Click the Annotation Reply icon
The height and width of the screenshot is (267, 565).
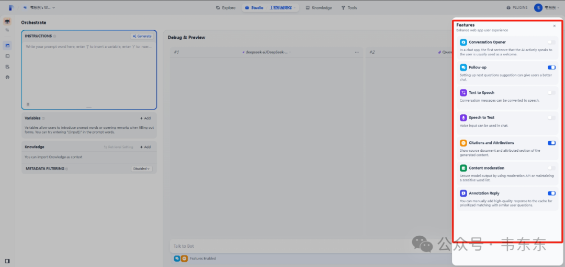point(464,193)
